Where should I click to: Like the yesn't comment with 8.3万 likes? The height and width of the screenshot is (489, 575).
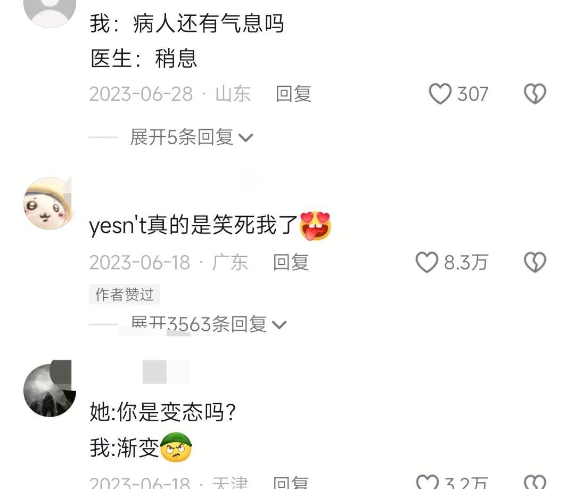[x=426, y=262]
